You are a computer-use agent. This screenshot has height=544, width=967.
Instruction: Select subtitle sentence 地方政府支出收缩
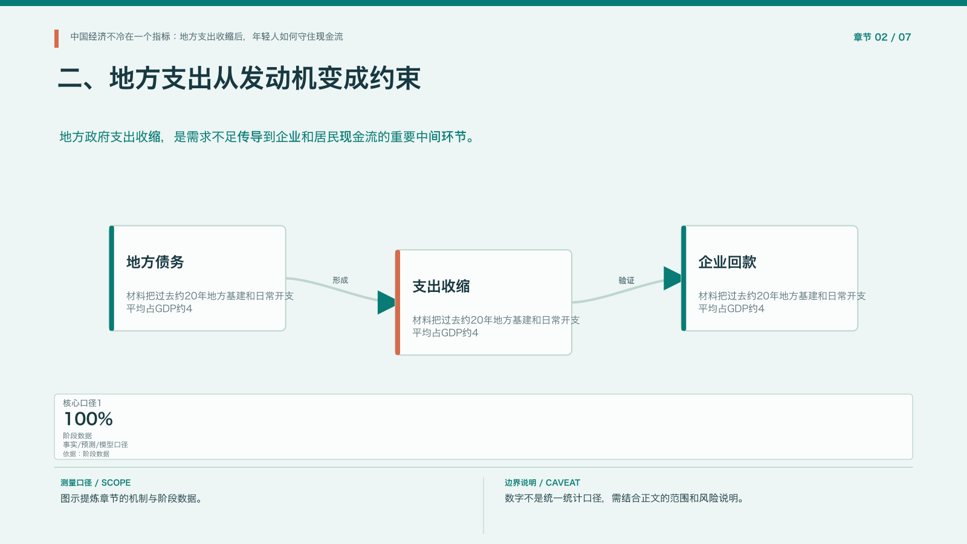tap(110, 137)
